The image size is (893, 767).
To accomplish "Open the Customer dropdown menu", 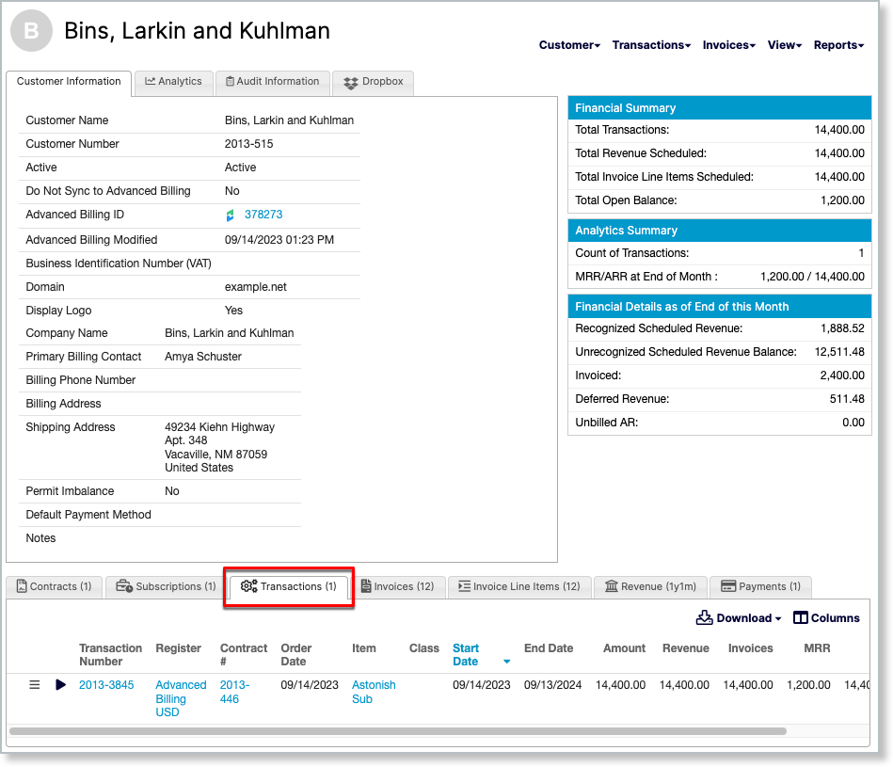I will (x=569, y=45).
